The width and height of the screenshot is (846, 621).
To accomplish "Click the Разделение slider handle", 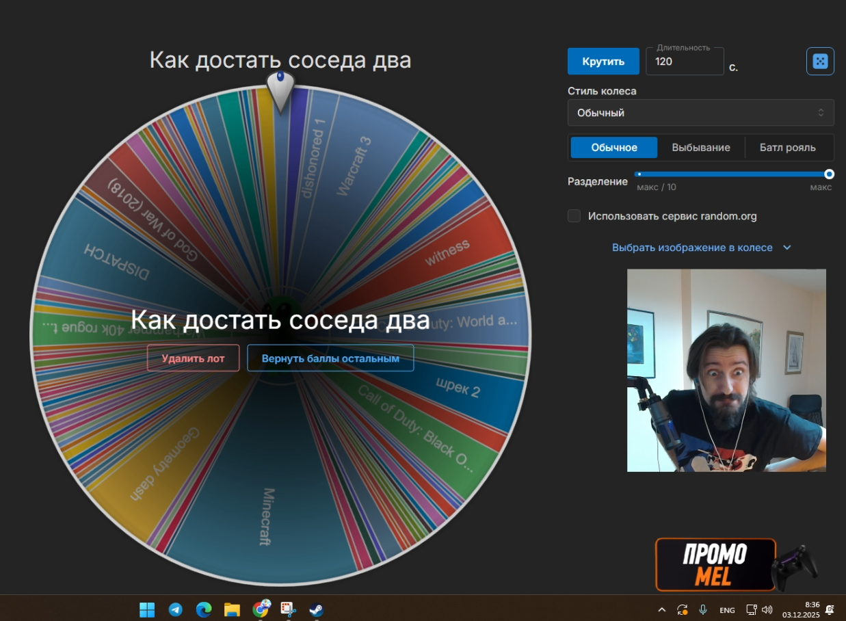I will click(829, 174).
